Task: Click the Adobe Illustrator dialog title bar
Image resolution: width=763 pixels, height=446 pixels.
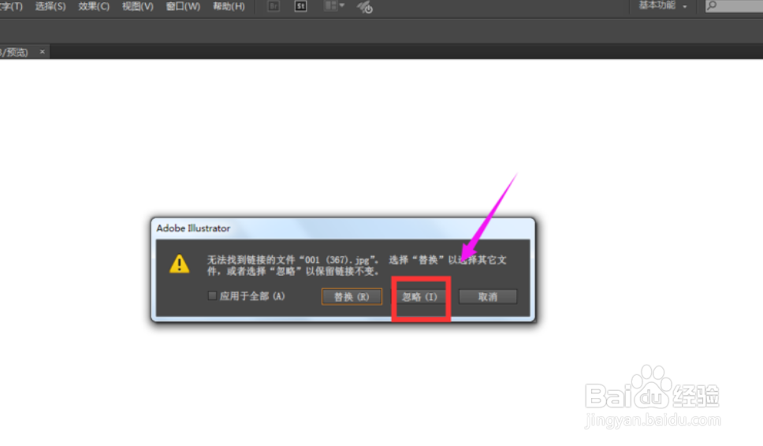Action: (343, 228)
